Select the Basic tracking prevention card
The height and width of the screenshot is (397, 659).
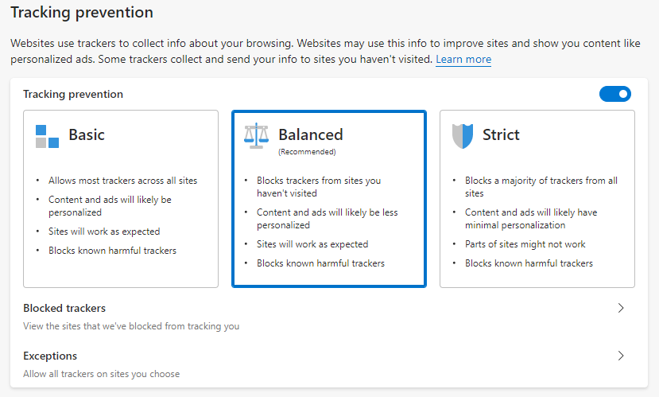pyautogui.click(x=121, y=199)
